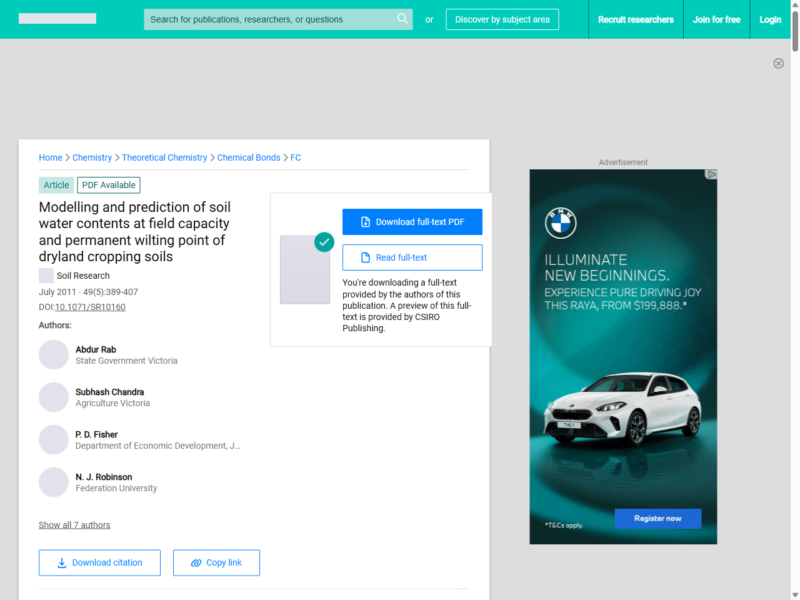Open the DOI link 10.1071/SR10160
Viewport: 800px width, 600px height.
(x=90, y=307)
